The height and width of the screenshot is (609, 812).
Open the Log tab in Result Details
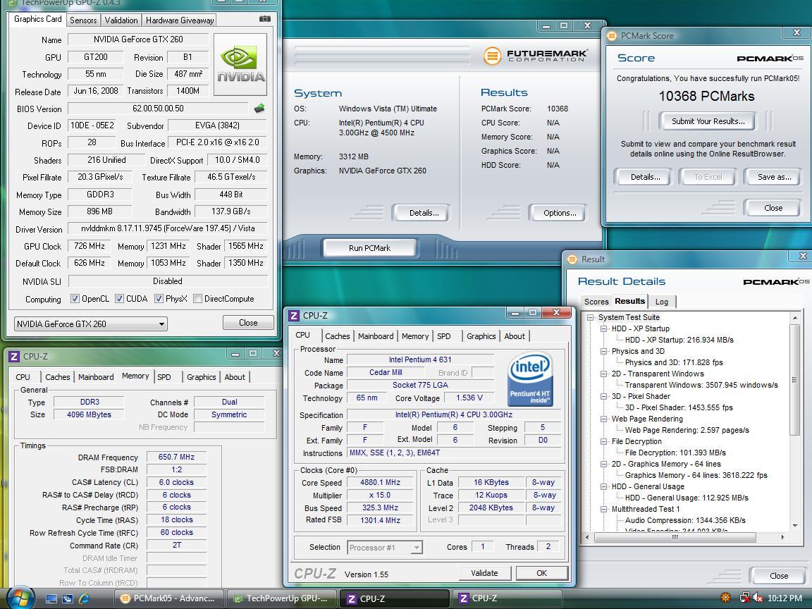[x=662, y=302]
